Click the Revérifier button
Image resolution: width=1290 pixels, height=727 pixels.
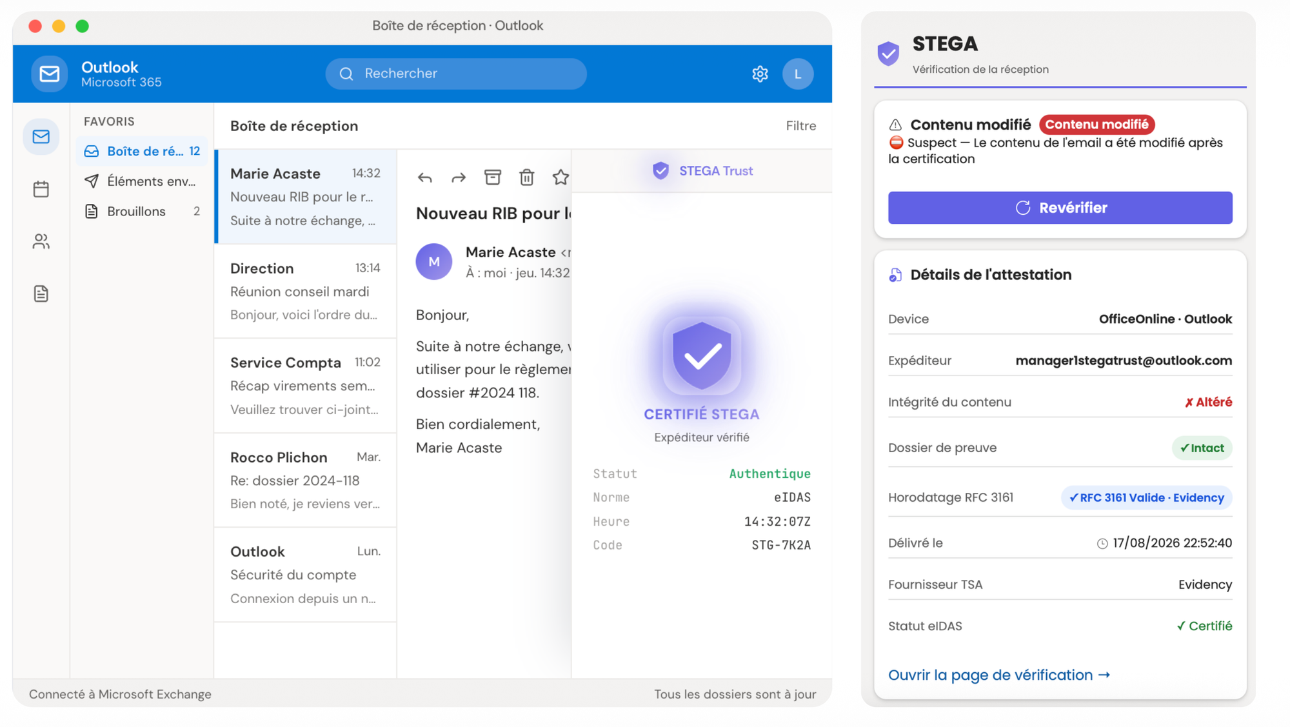[x=1060, y=208]
